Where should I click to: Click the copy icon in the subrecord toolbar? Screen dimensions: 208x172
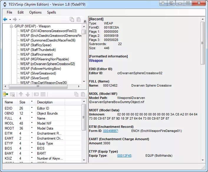point(76,94)
